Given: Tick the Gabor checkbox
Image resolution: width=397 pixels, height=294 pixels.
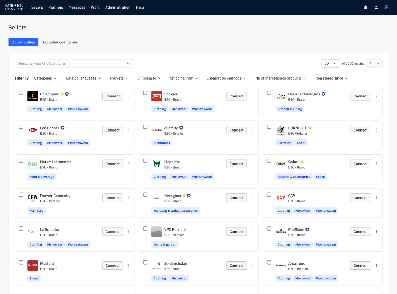Looking at the screenshot, I should coord(269,161).
